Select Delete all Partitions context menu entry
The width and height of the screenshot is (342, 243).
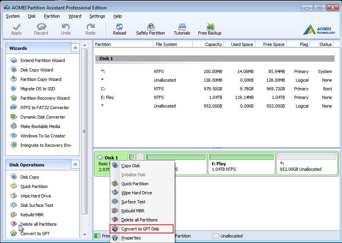click(142, 220)
